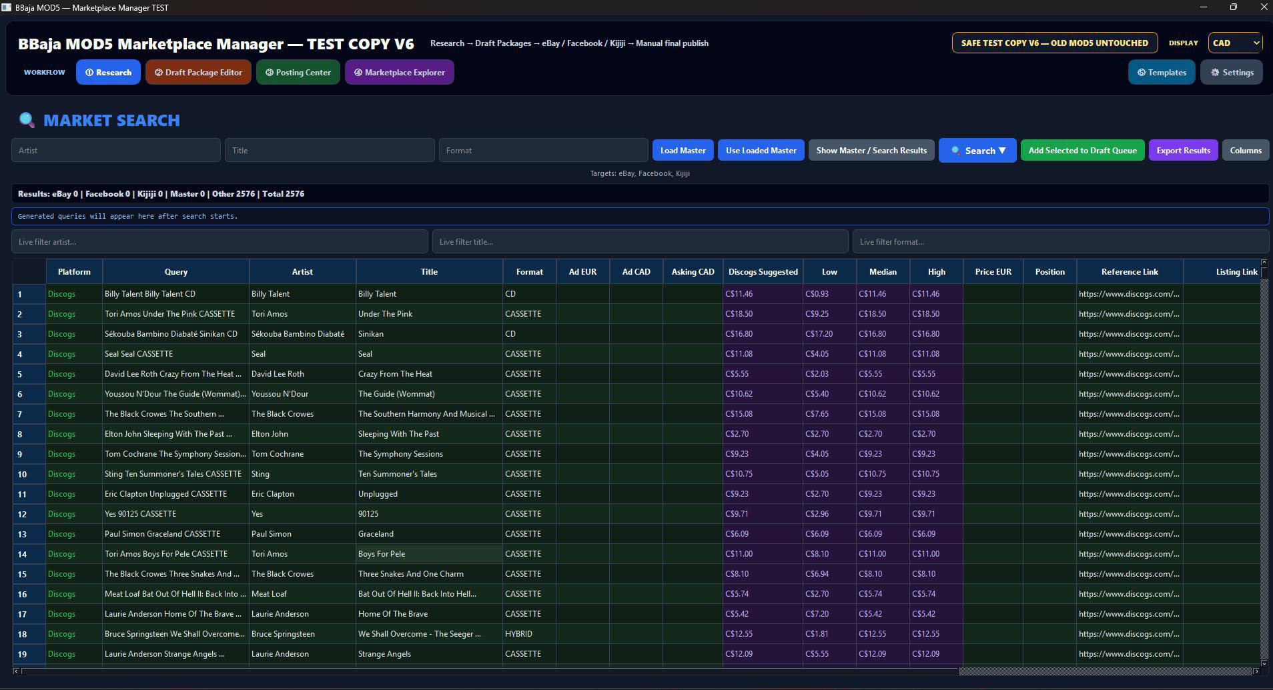
Task: Sort by the Artist column header
Action: [302, 271]
